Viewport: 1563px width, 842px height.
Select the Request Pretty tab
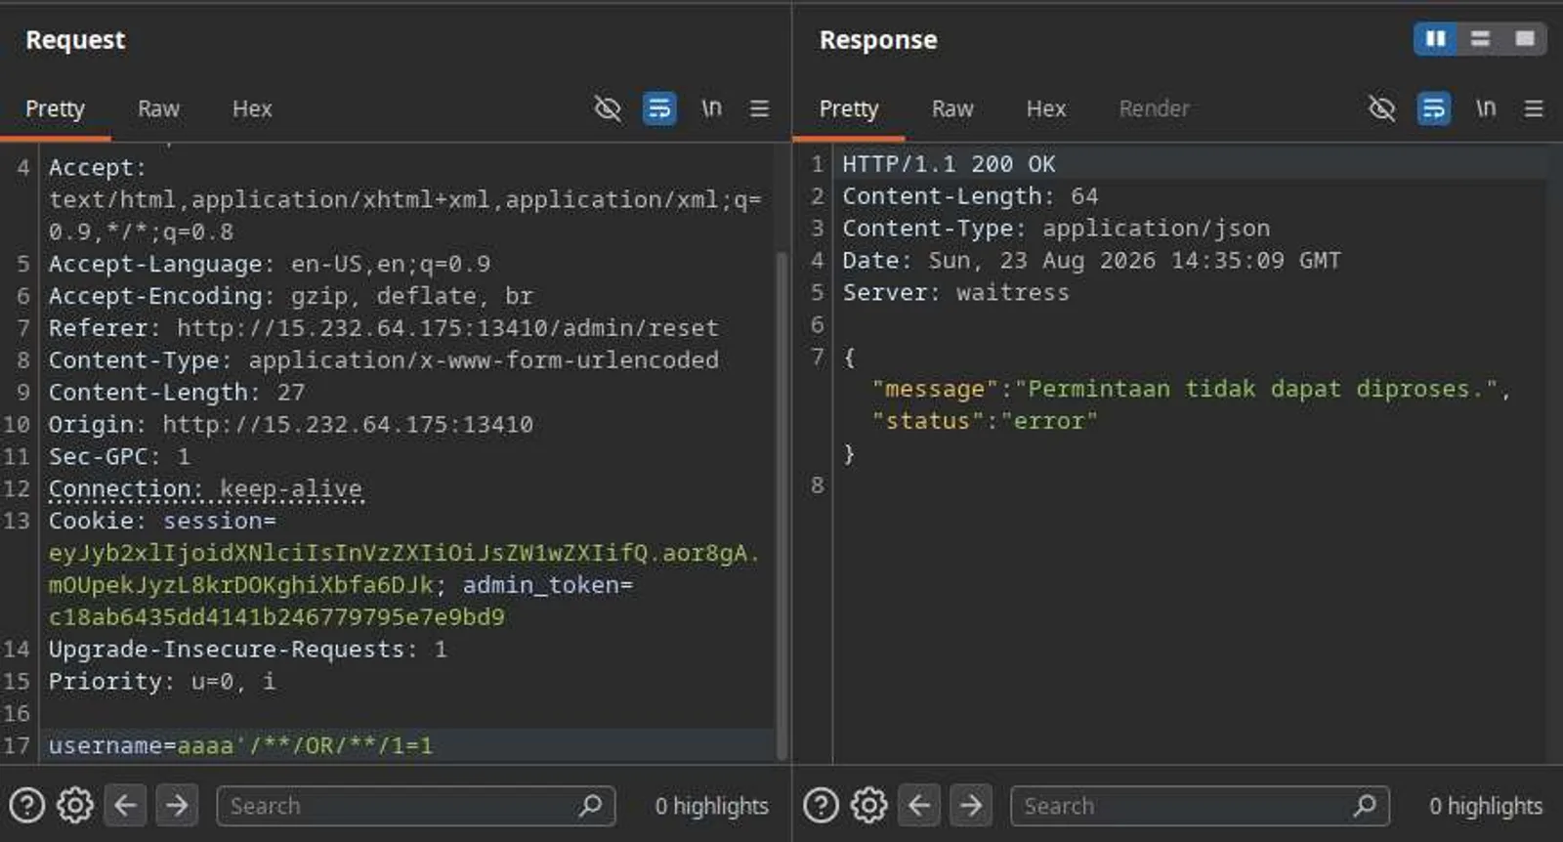pyautogui.click(x=55, y=109)
